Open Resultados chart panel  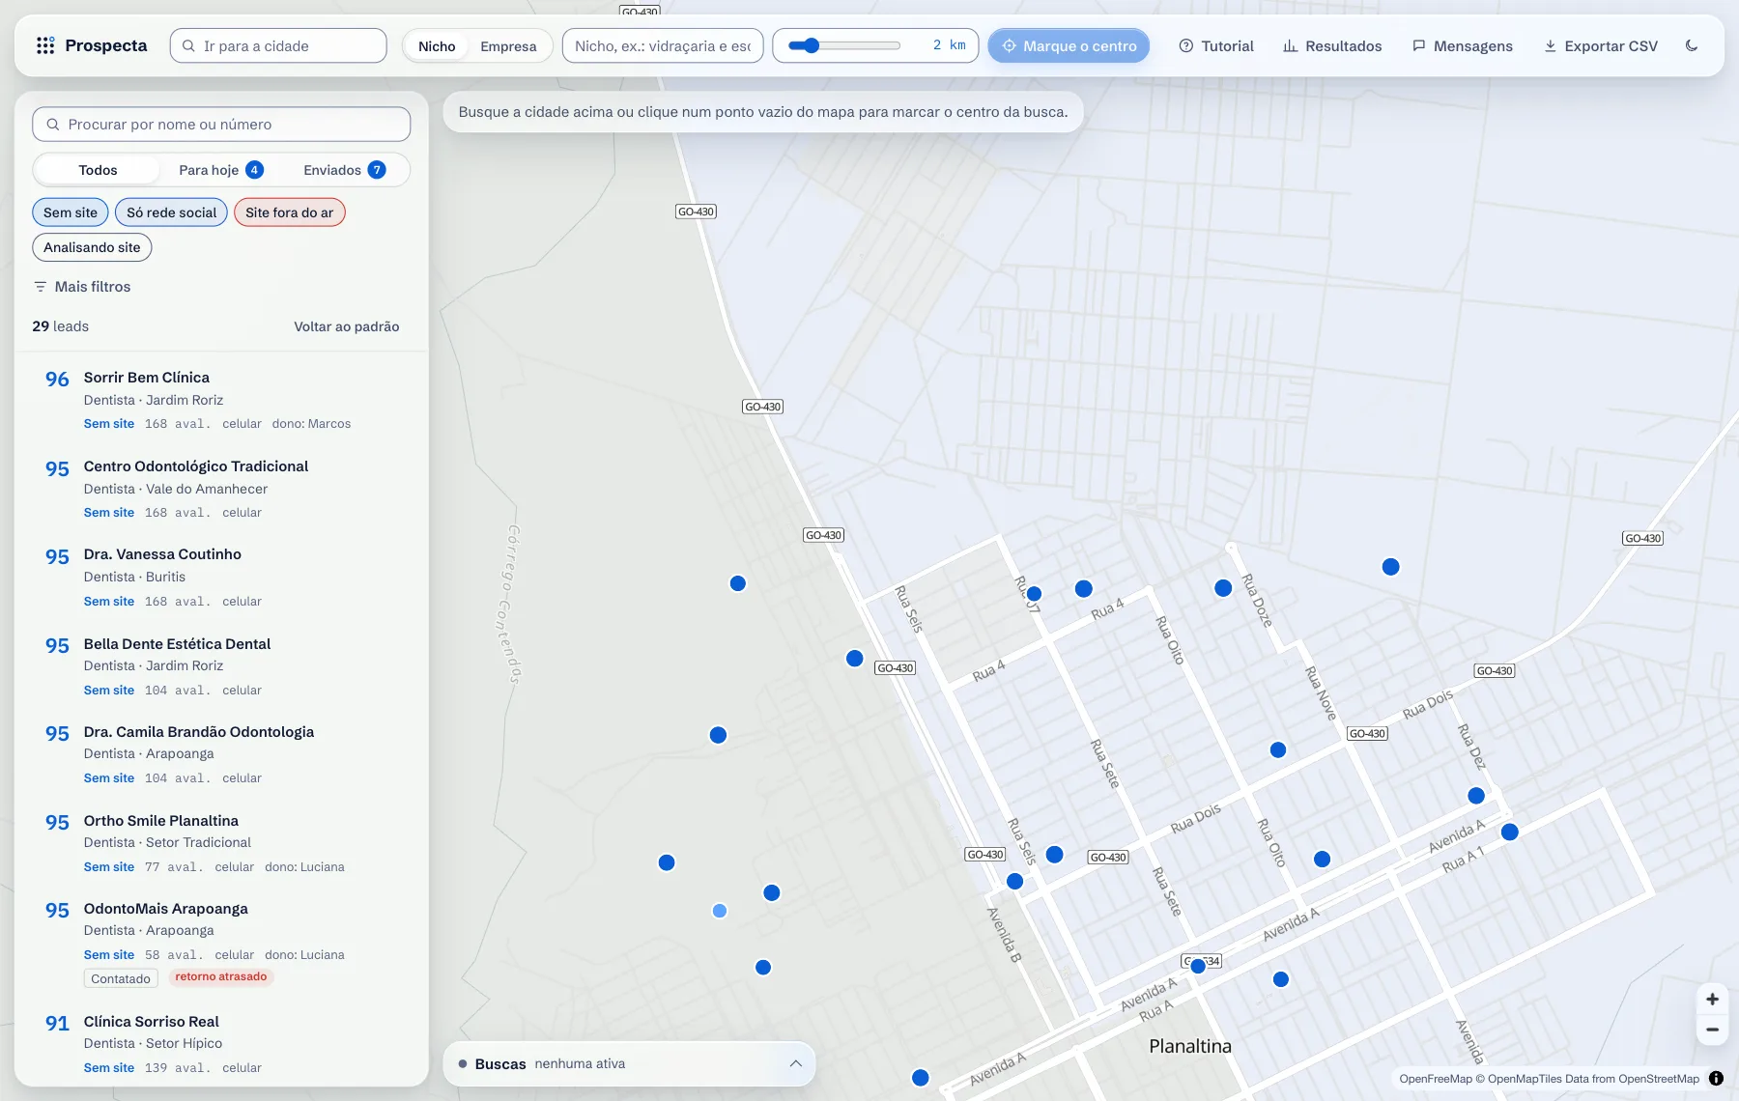tap(1332, 45)
